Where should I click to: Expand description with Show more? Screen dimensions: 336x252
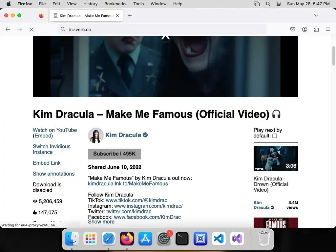point(101,222)
